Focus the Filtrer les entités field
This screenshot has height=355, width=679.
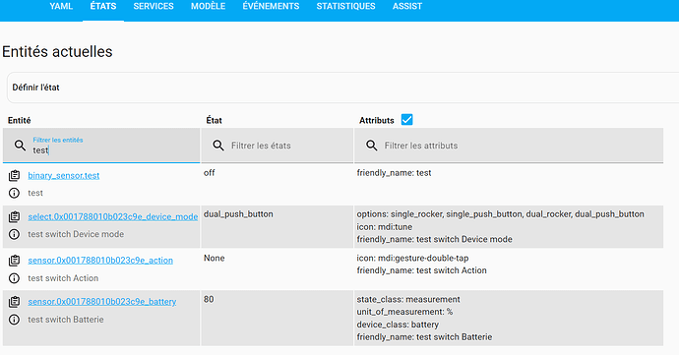point(101,146)
